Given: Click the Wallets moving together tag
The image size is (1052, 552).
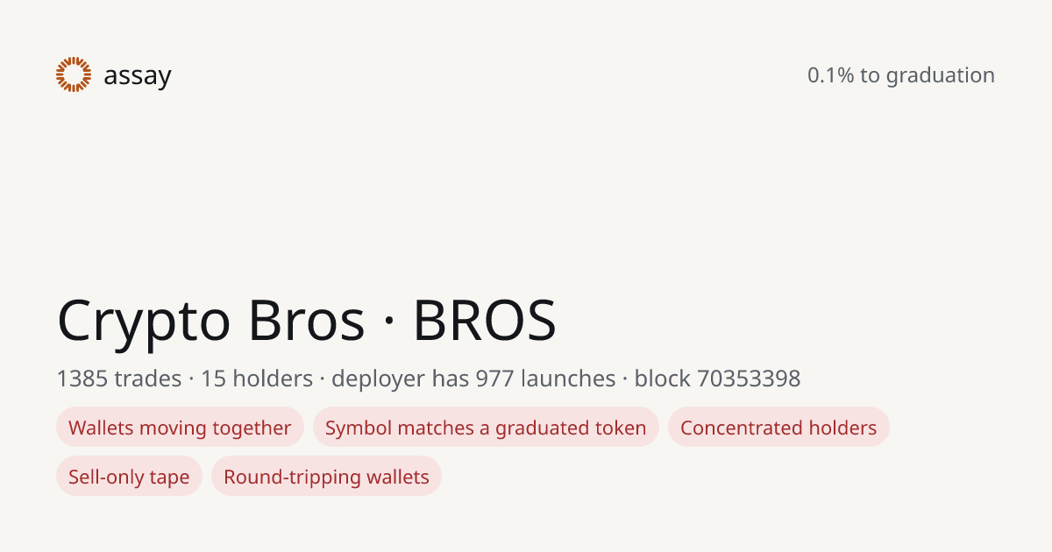Looking at the screenshot, I should 180,428.
